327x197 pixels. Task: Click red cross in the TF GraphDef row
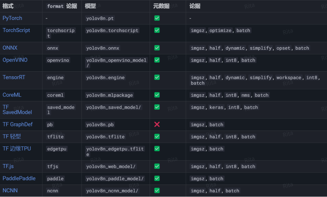click(x=157, y=124)
